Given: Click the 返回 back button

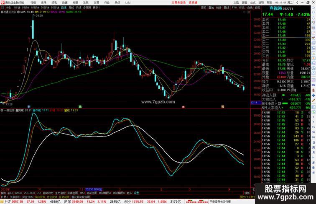Looking at the screenshot, I should 257,8.
